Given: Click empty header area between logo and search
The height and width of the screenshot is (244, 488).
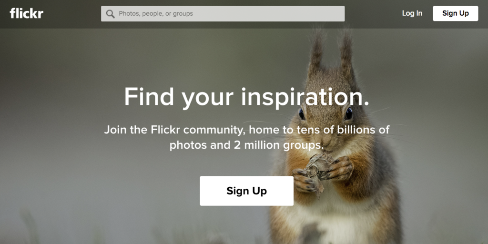Looking at the screenshot, I should point(72,14).
